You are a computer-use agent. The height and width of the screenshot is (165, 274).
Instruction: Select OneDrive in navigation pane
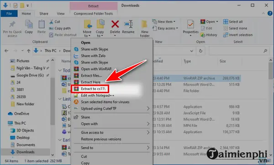21,114
